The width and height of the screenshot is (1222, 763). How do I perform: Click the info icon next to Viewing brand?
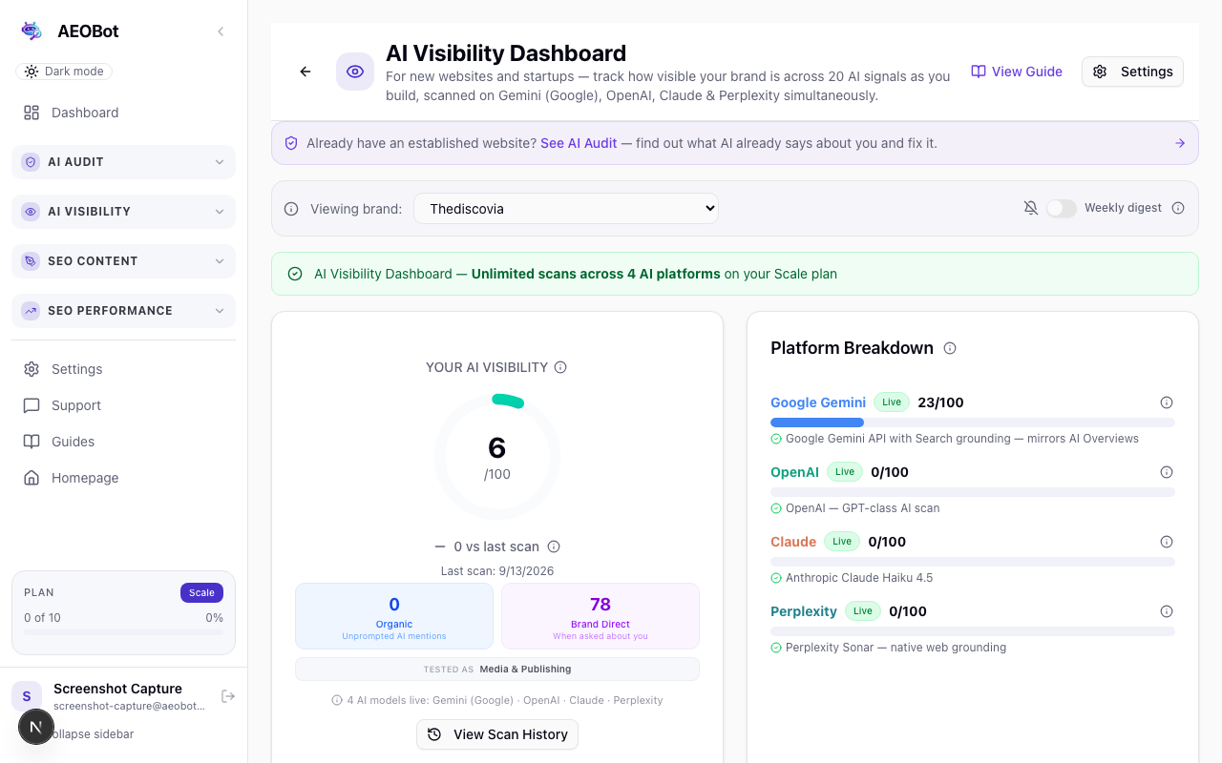pyautogui.click(x=291, y=209)
